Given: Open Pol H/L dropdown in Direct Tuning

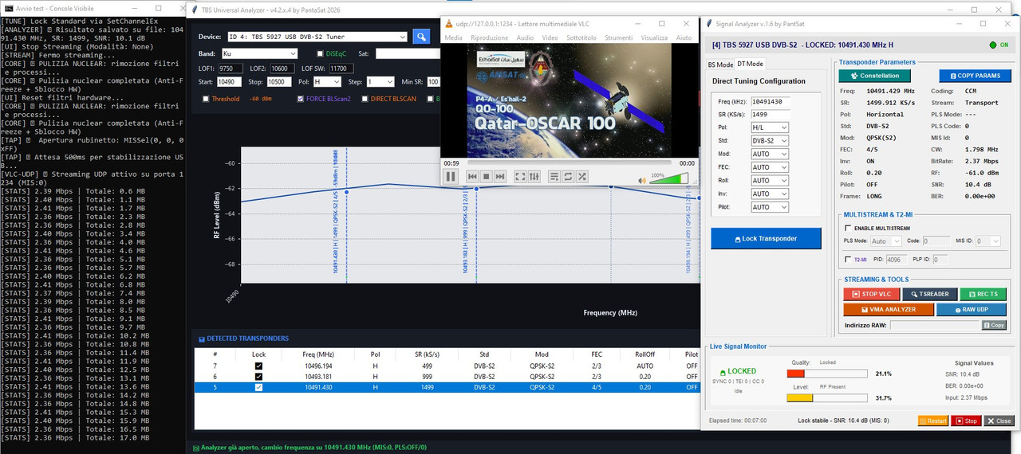Looking at the screenshot, I should point(784,127).
